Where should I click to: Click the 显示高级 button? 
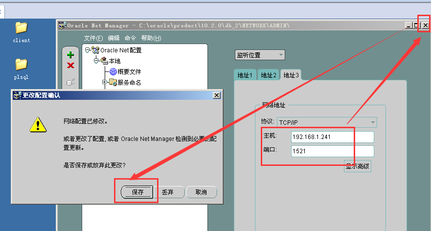click(x=357, y=166)
